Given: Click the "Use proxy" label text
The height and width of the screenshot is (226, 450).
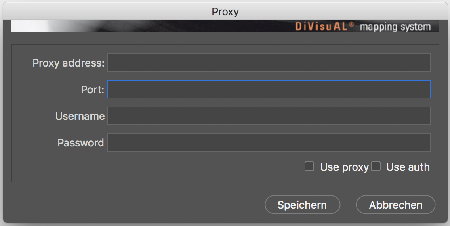Looking at the screenshot, I should click(x=344, y=167).
